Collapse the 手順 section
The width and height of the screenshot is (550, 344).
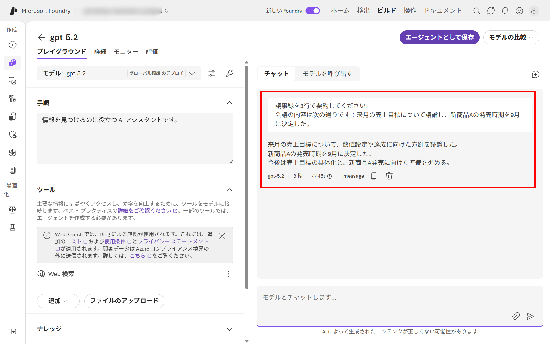pos(230,103)
